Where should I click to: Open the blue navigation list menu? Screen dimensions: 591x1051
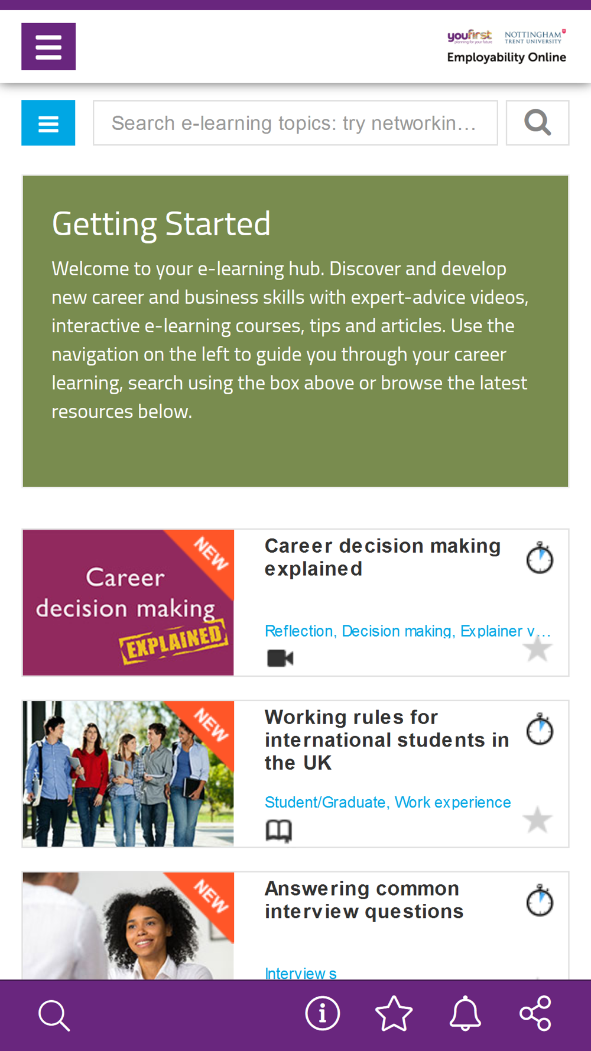48,123
